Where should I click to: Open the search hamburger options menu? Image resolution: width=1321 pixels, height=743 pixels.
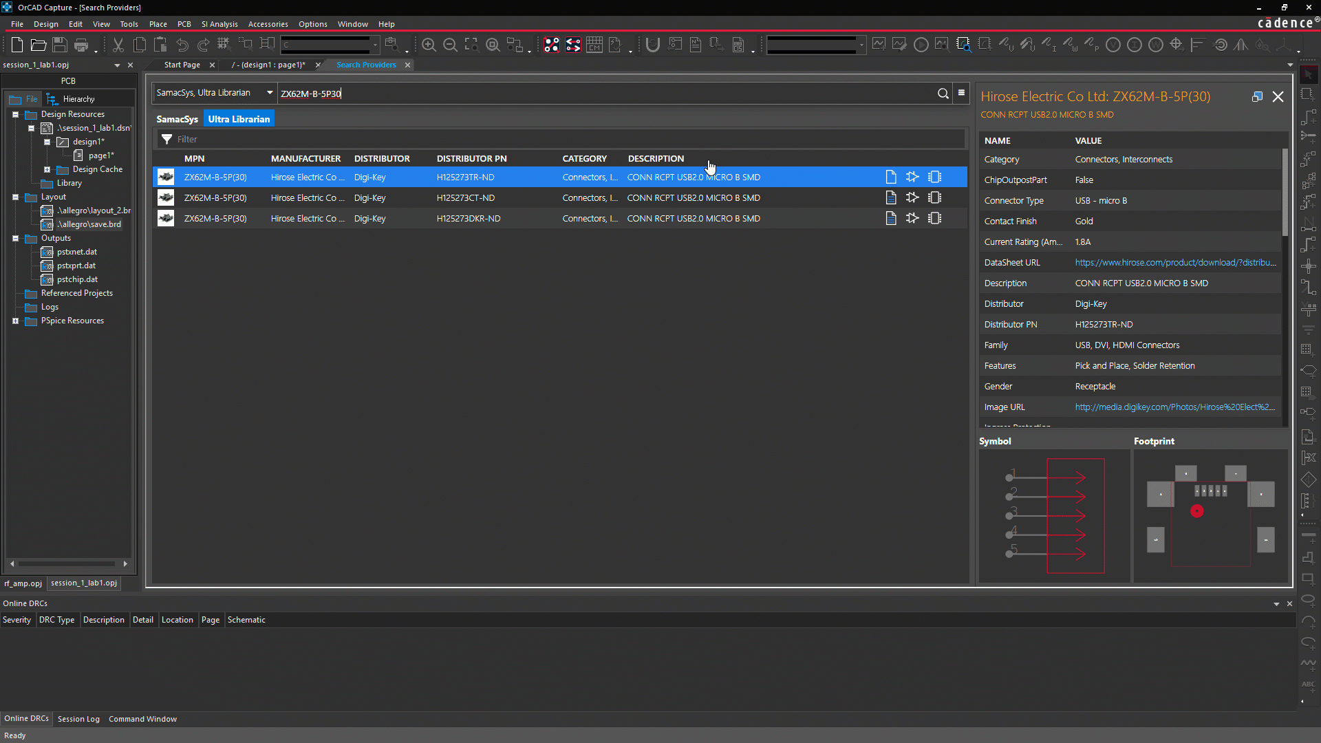pos(961,93)
